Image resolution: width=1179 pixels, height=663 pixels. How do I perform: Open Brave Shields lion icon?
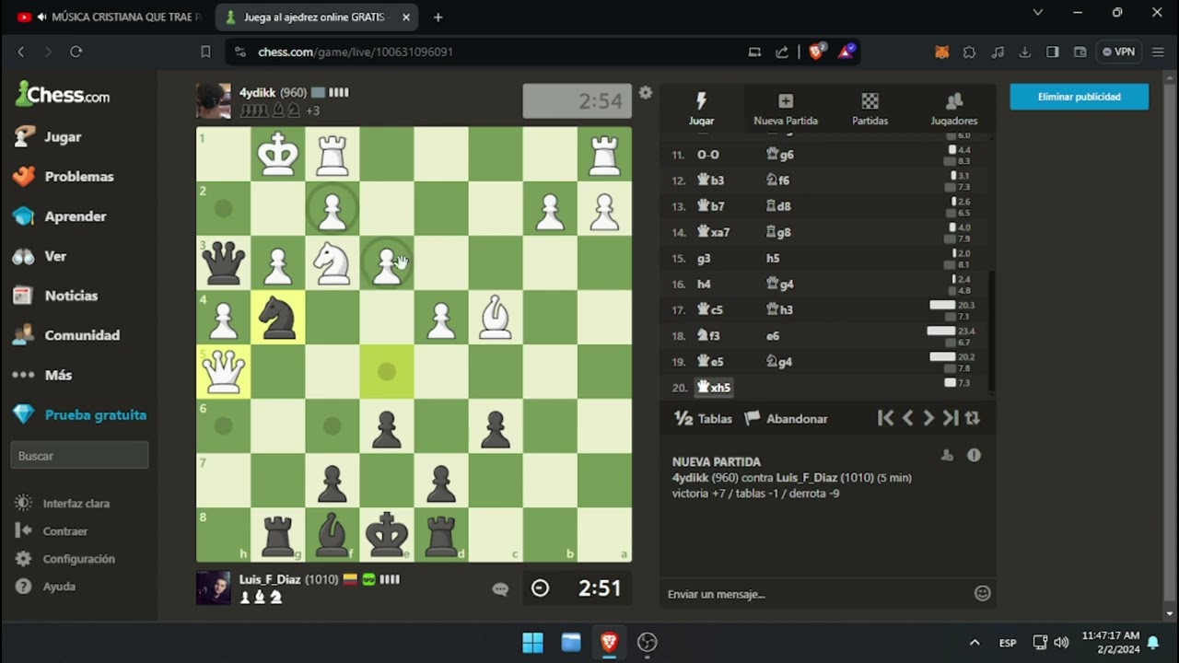click(816, 52)
